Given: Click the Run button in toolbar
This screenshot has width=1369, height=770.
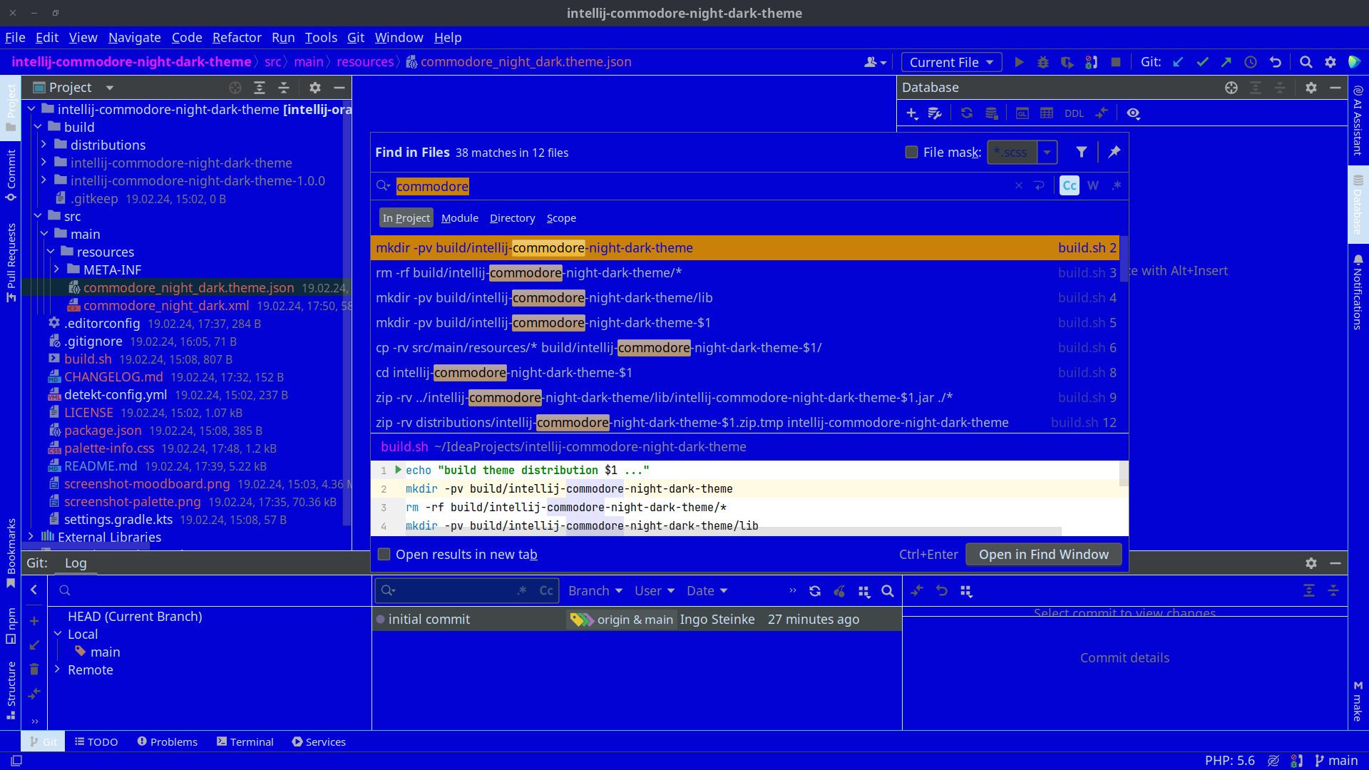Looking at the screenshot, I should (1019, 63).
